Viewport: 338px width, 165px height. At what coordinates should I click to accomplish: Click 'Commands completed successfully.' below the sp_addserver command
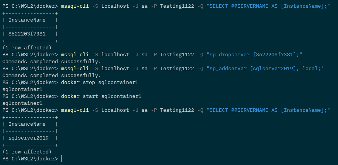click(51, 76)
